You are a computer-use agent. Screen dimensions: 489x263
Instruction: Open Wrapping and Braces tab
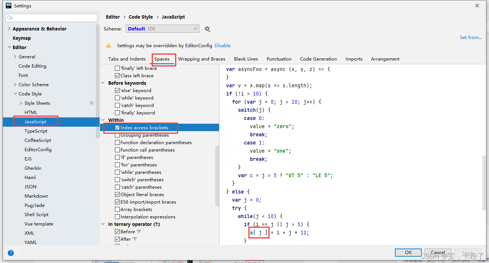[202, 59]
